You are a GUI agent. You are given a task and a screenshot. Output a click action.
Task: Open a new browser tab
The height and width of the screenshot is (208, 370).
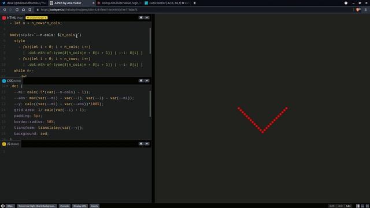(195, 3)
